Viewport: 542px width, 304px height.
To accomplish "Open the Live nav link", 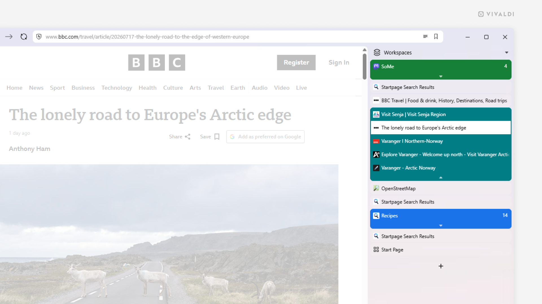I will pos(301,88).
